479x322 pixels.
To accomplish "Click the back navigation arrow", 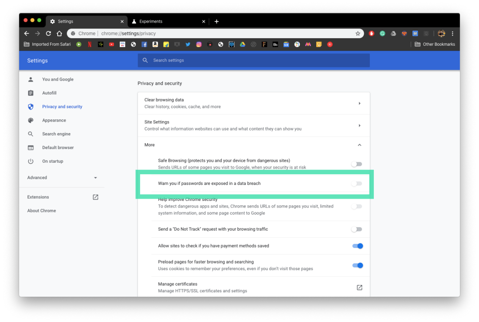I will (27, 33).
